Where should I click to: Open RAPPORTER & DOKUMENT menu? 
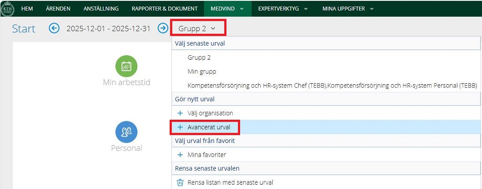(164, 9)
